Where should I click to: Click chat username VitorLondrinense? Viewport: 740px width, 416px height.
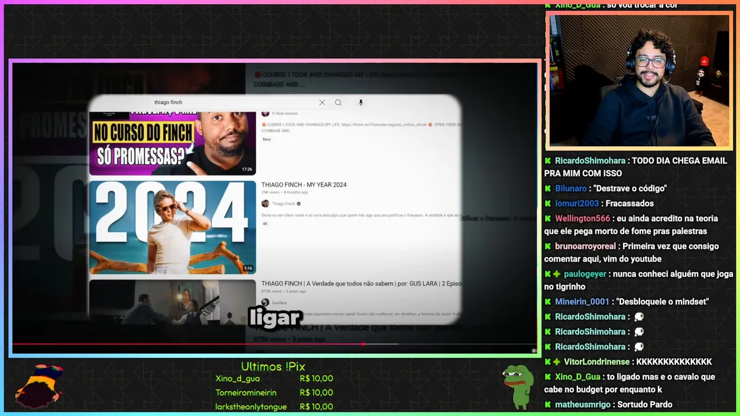pos(597,362)
